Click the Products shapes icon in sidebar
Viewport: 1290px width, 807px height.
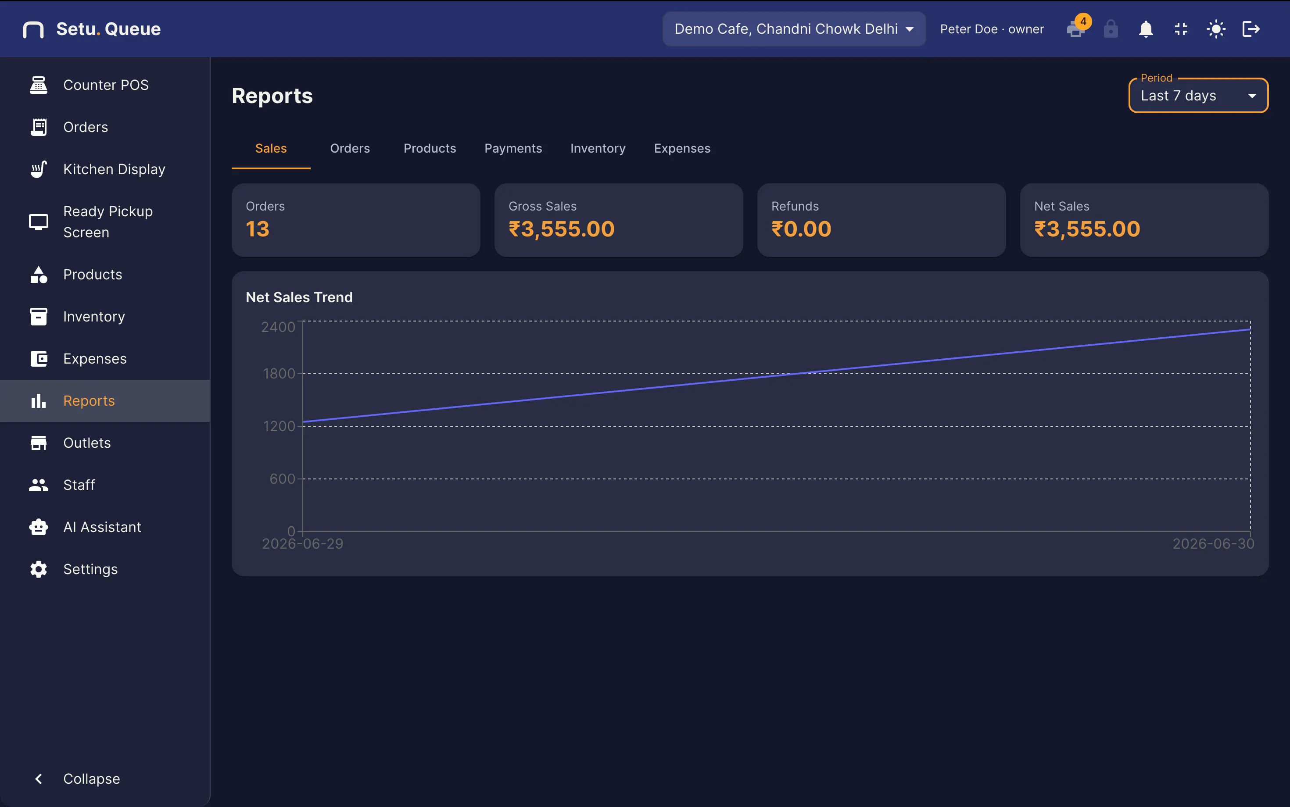(39, 275)
